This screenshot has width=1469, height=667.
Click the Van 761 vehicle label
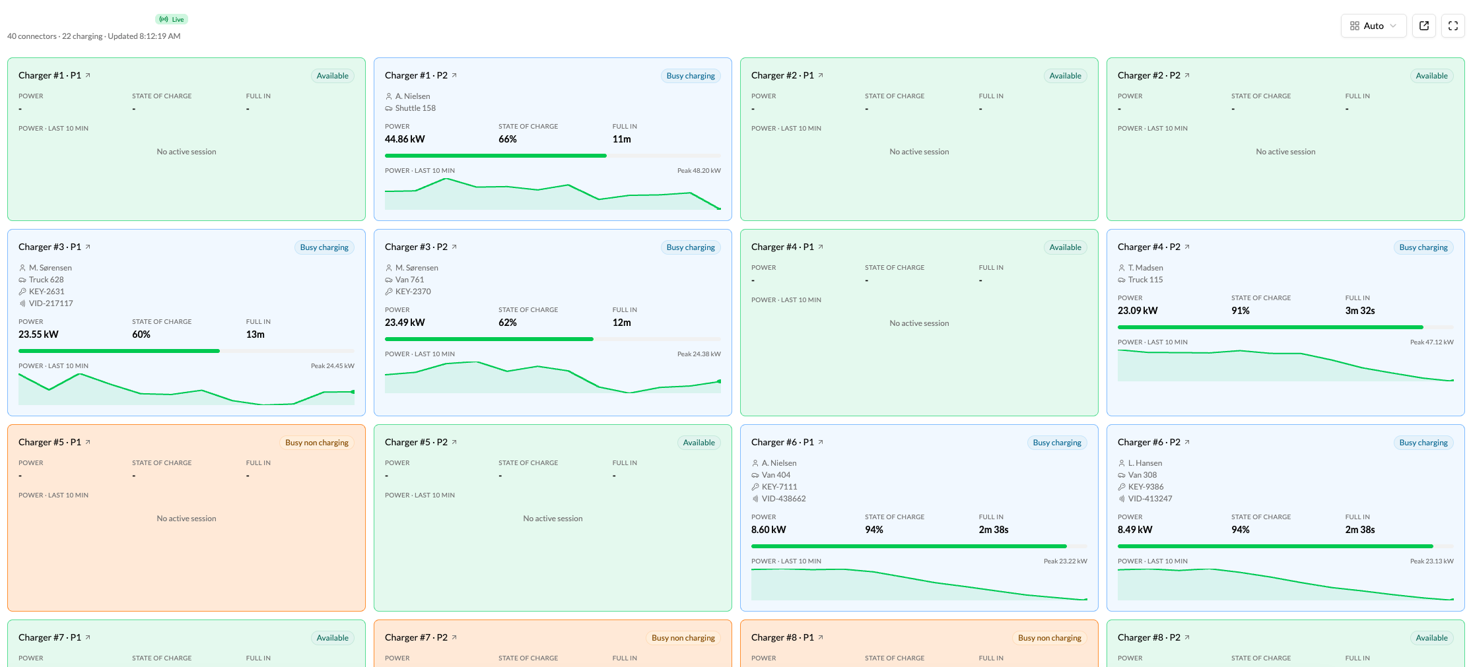coord(409,280)
